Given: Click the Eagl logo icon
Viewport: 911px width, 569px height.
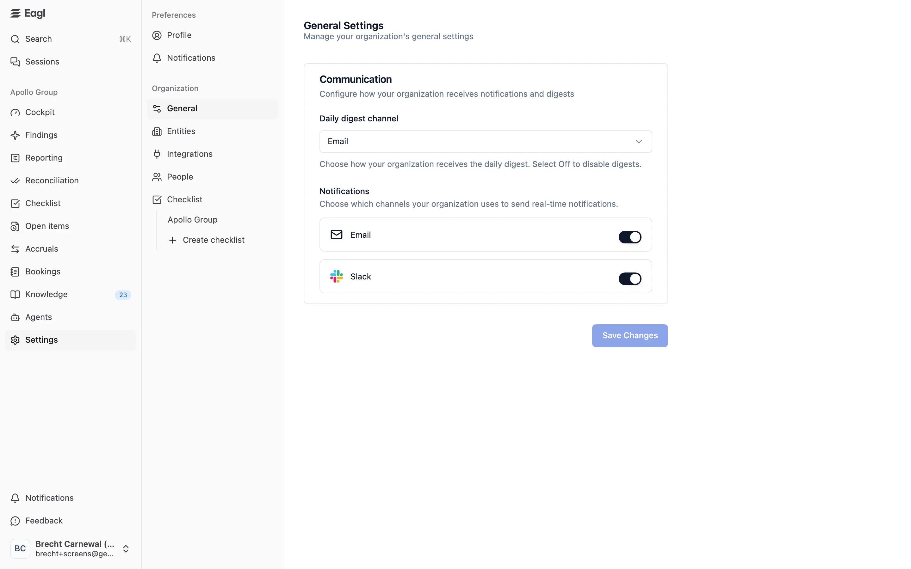Looking at the screenshot, I should point(15,14).
